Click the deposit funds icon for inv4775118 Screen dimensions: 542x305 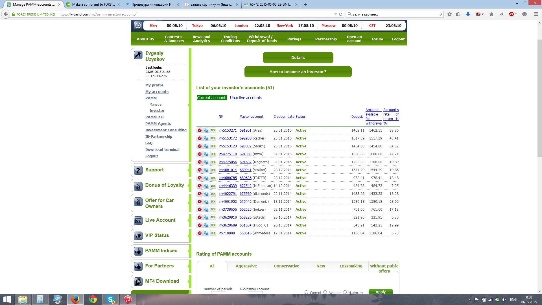213,154
